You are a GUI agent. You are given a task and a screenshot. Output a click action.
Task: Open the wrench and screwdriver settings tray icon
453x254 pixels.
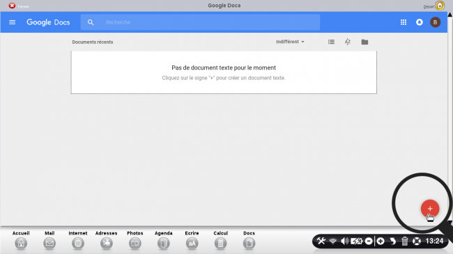coord(321,241)
